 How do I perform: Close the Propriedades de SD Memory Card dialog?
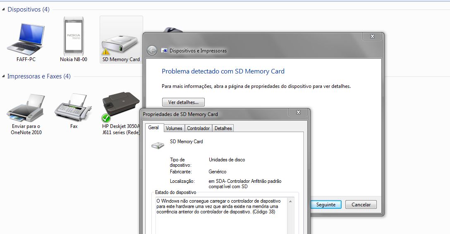coord(298,112)
